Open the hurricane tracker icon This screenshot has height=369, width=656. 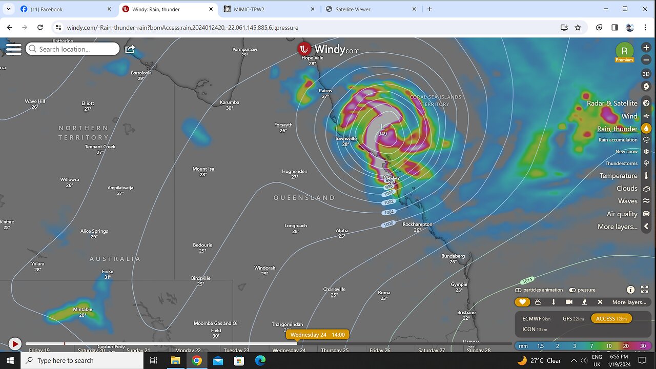[x=646, y=86]
